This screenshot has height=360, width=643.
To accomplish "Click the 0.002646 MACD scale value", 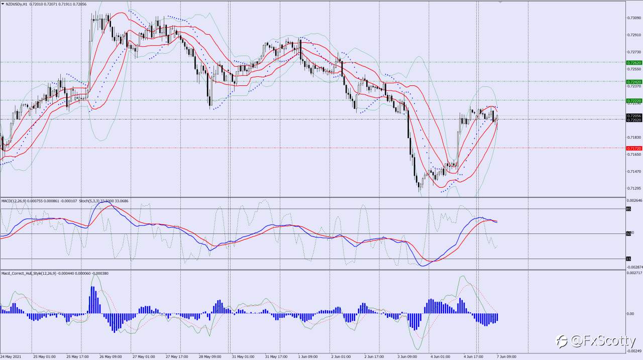I will coord(634,200).
